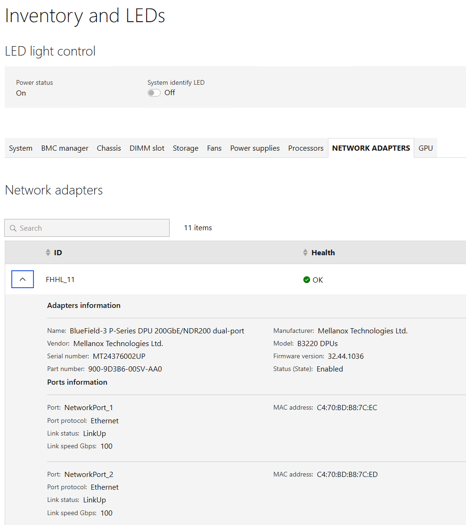Click inside the Search input field
466x525 pixels.
(87, 228)
